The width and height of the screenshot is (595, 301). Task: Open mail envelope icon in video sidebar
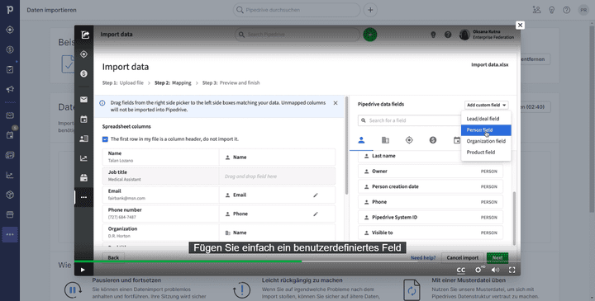[x=83, y=100]
